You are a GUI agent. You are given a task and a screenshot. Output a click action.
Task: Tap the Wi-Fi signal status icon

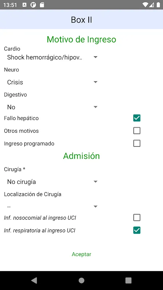[x=146, y=5]
